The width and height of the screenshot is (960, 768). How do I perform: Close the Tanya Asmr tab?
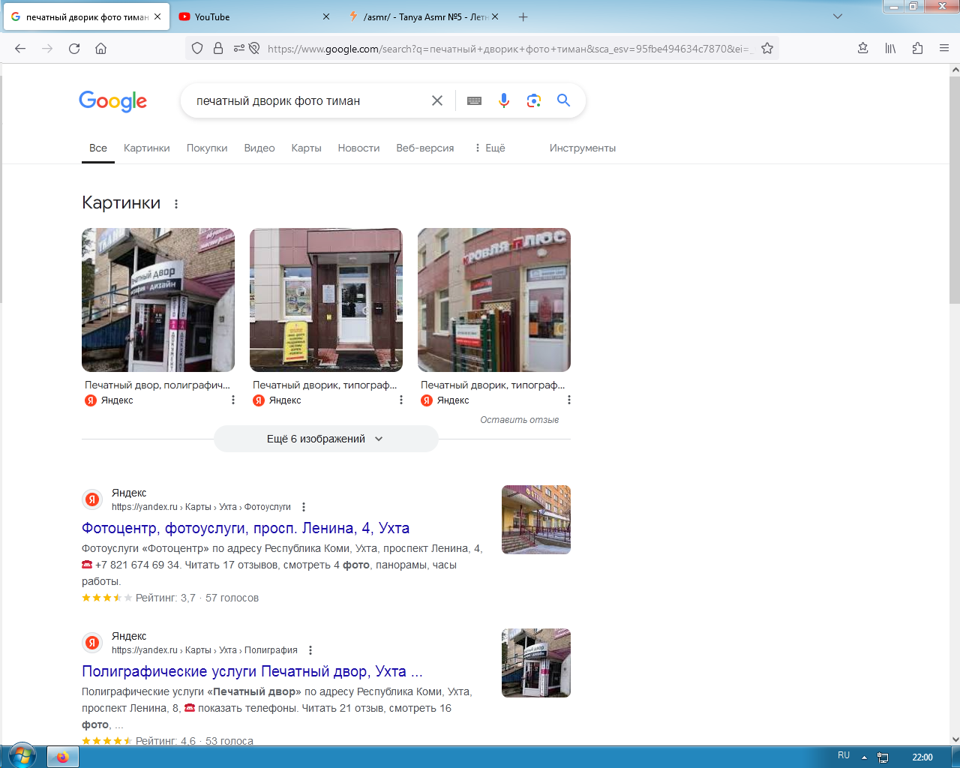coord(495,16)
